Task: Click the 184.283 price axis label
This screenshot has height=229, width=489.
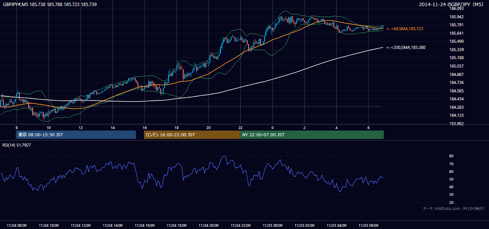Action: coord(456,107)
